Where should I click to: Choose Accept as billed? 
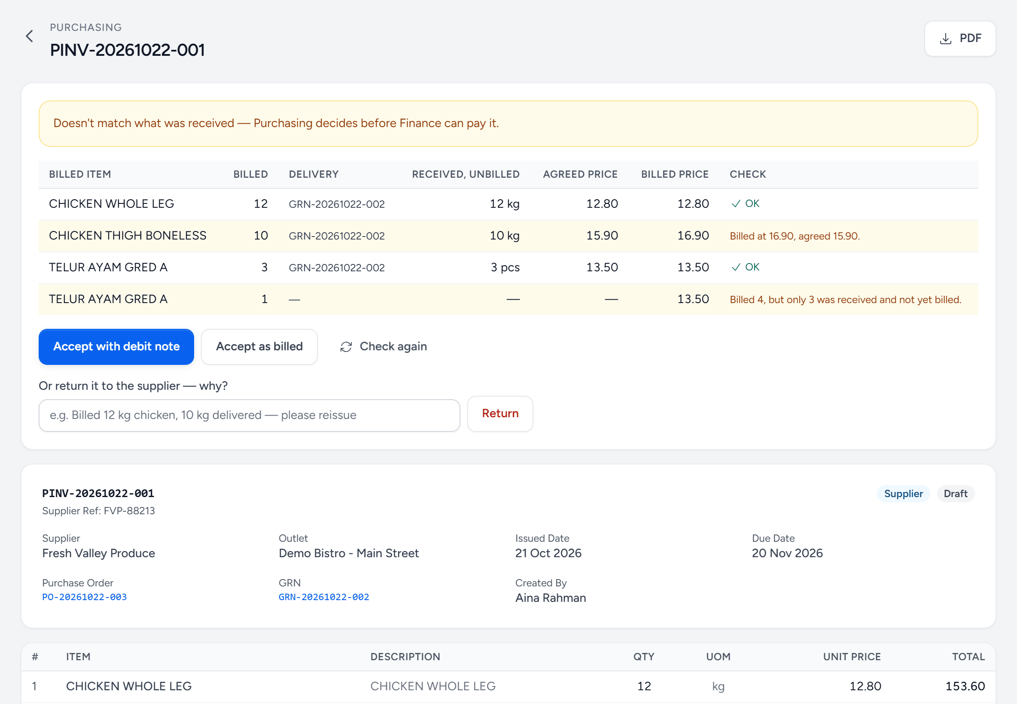[x=259, y=347]
